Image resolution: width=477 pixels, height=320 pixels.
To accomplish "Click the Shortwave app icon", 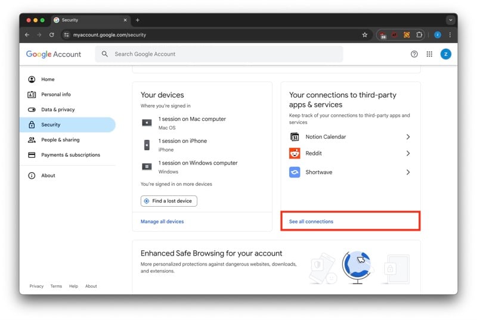I will pos(295,172).
